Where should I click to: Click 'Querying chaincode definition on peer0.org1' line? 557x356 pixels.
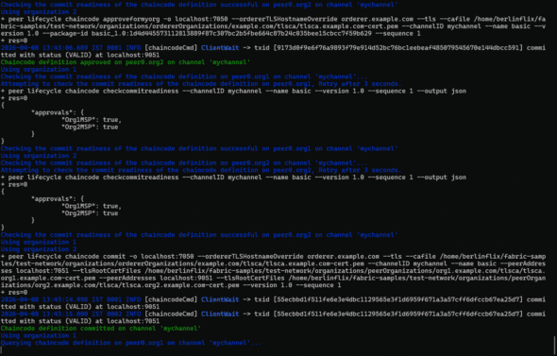point(131,343)
